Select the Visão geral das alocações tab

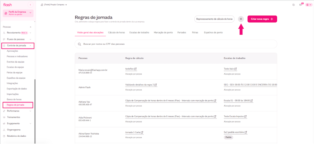90,33
